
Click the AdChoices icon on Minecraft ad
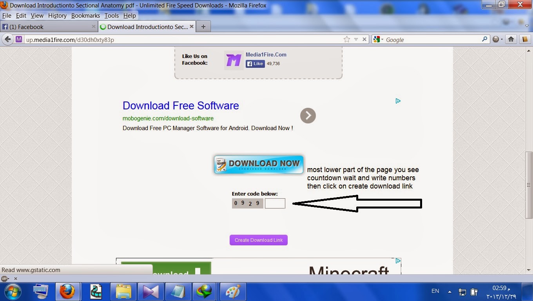click(x=398, y=261)
